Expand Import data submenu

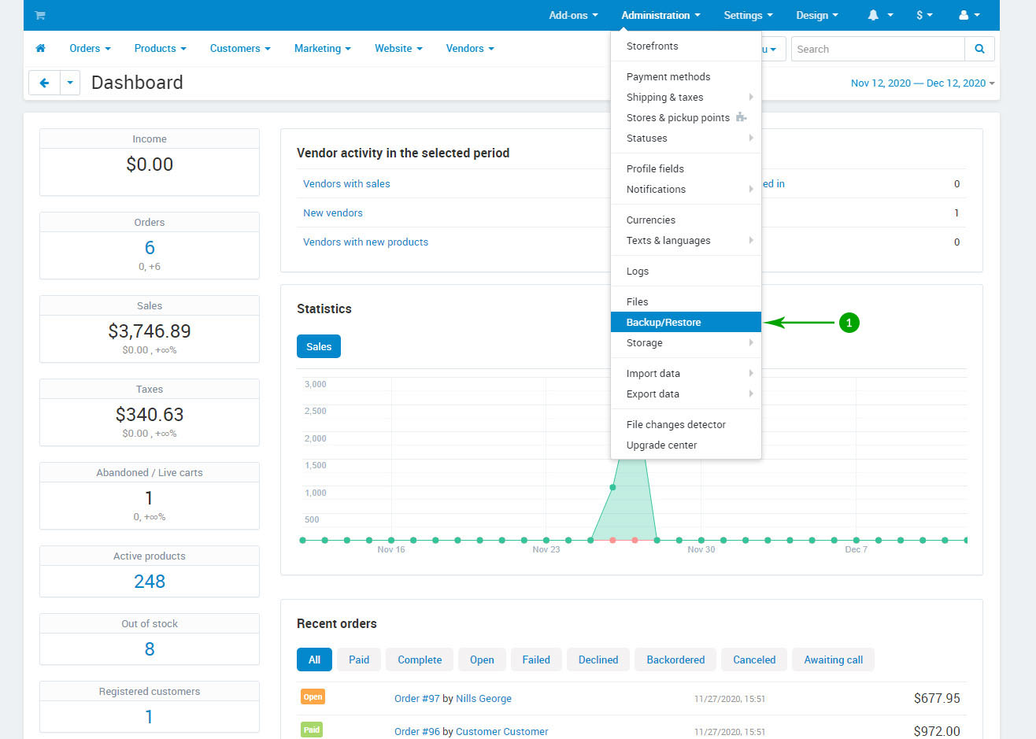(686, 373)
